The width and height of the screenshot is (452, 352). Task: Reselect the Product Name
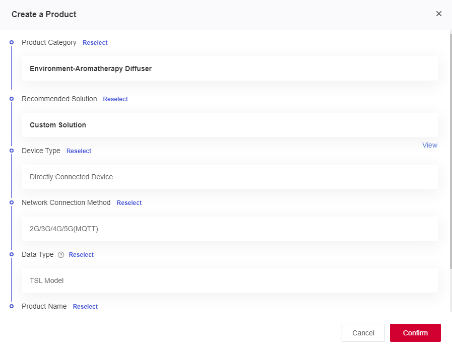click(x=85, y=307)
